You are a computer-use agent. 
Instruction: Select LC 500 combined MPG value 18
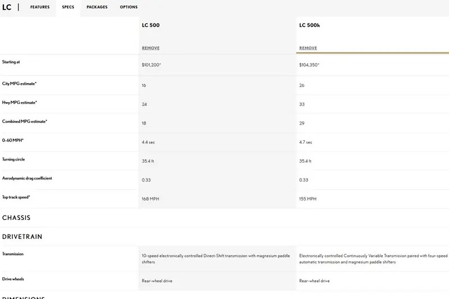(144, 123)
